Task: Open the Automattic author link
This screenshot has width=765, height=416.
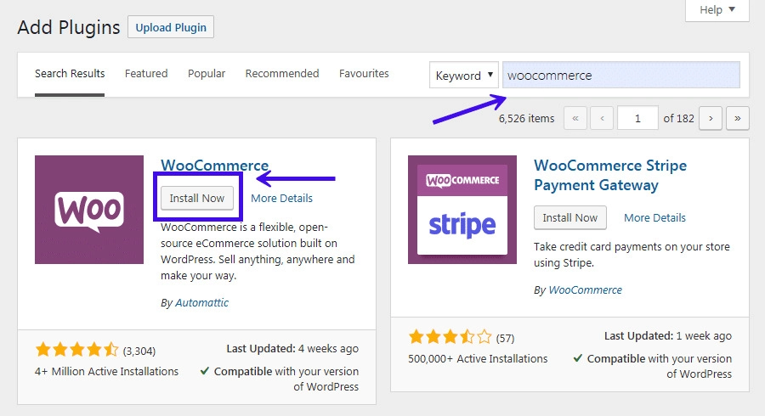Action: point(201,302)
